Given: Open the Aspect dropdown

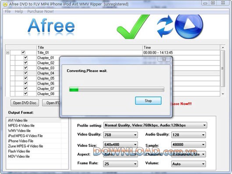Looking at the screenshot, I should pos(120,154).
